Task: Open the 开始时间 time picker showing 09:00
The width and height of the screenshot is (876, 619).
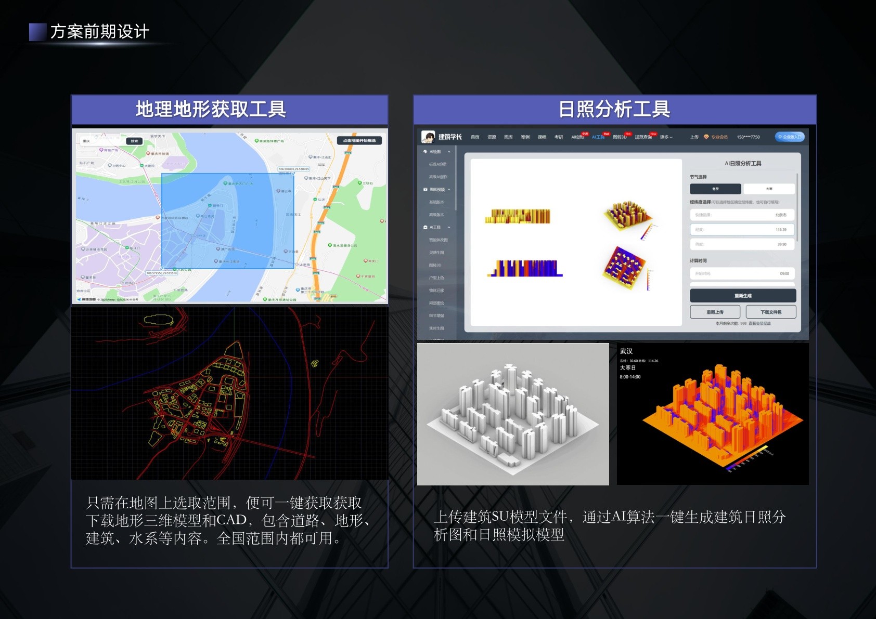Action: point(742,273)
